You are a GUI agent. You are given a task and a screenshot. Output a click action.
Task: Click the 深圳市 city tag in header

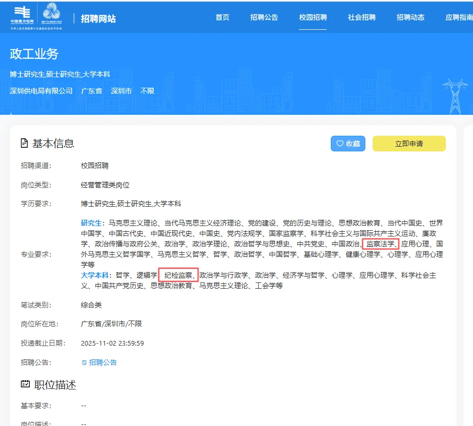121,90
